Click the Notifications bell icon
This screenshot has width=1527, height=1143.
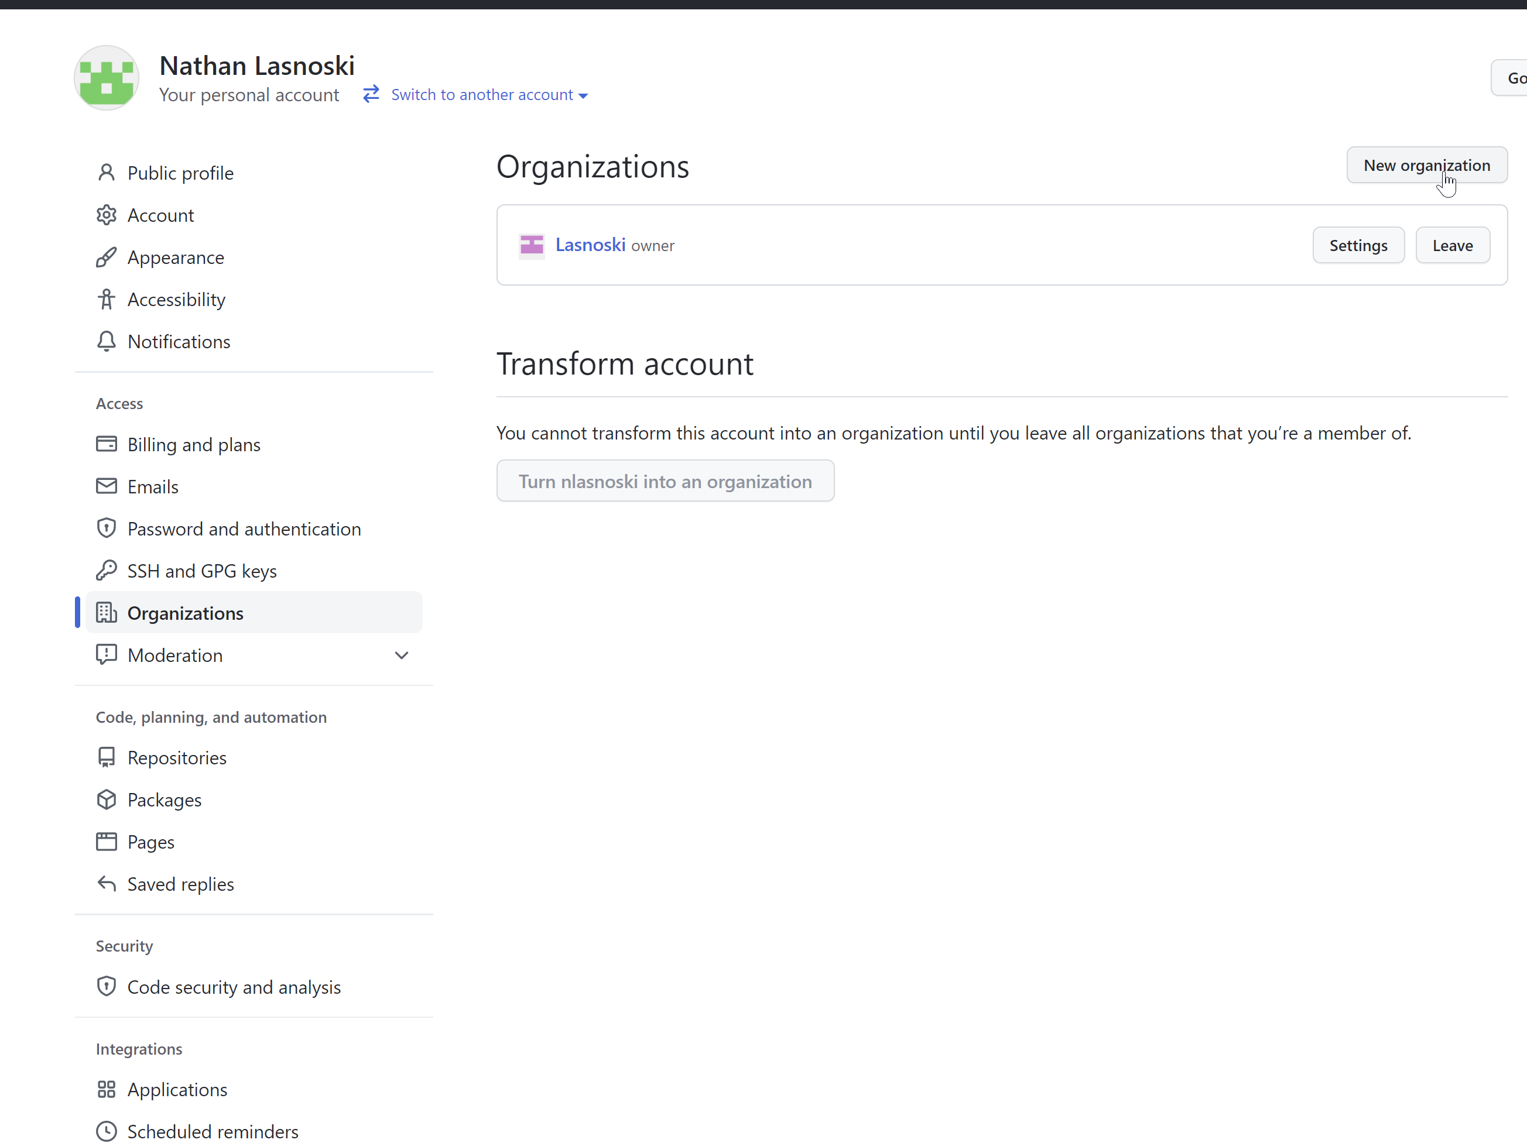point(107,342)
